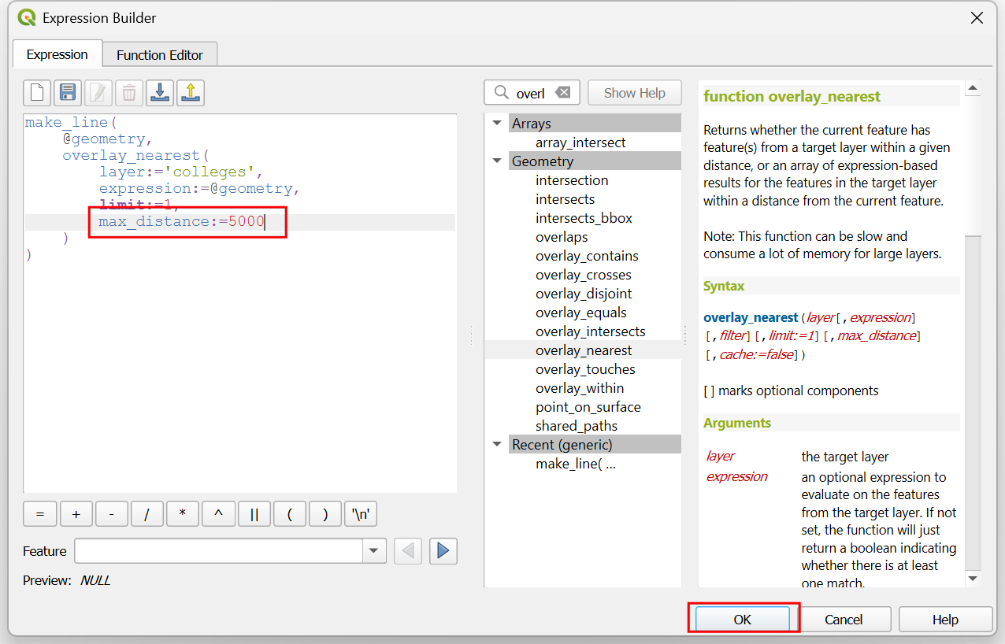Select the intersects function
This screenshot has width=1005, height=644.
565,199
